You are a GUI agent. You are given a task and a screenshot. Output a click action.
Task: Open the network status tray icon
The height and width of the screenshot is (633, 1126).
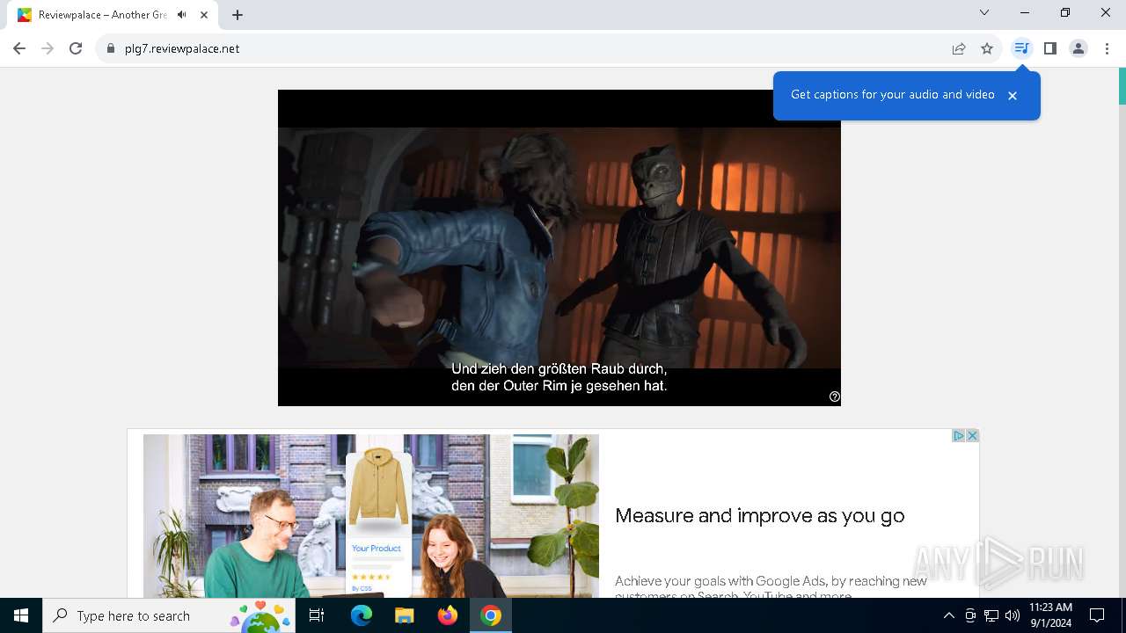pos(991,615)
